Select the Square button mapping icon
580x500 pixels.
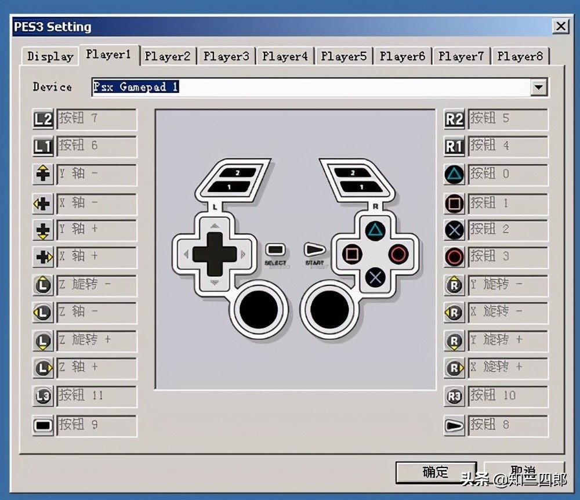(x=454, y=204)
